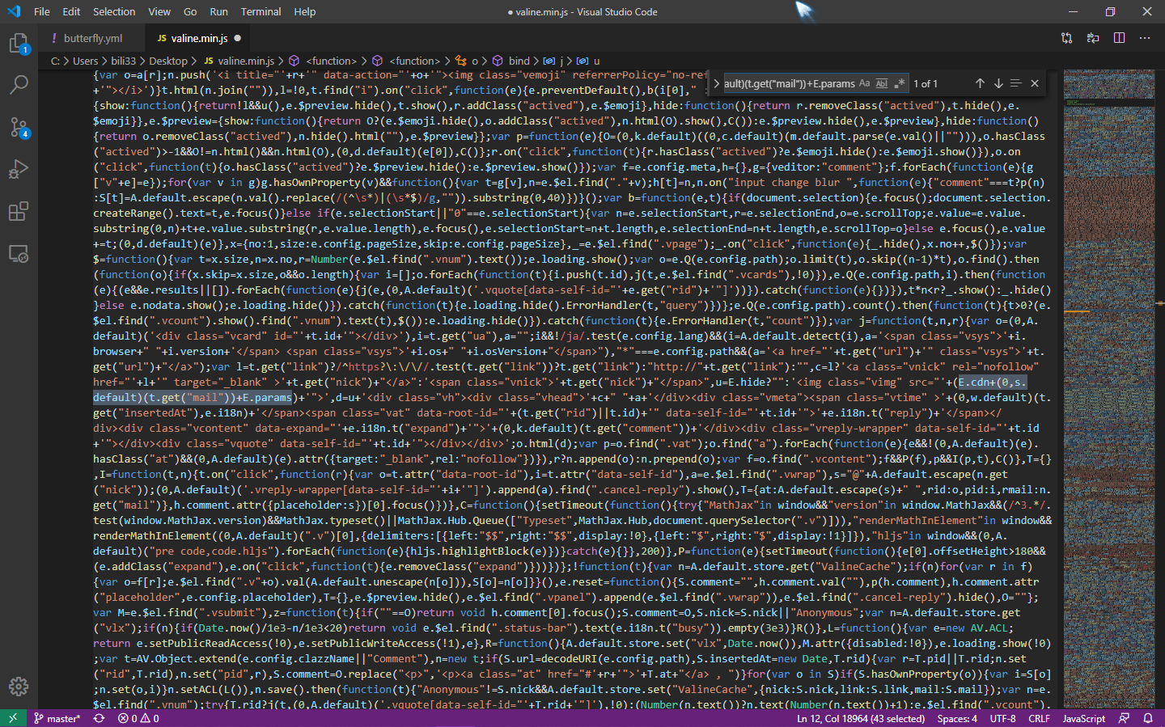Open the Manage gear menu
The image size is (1165, 727).
[x=19, y=687]
